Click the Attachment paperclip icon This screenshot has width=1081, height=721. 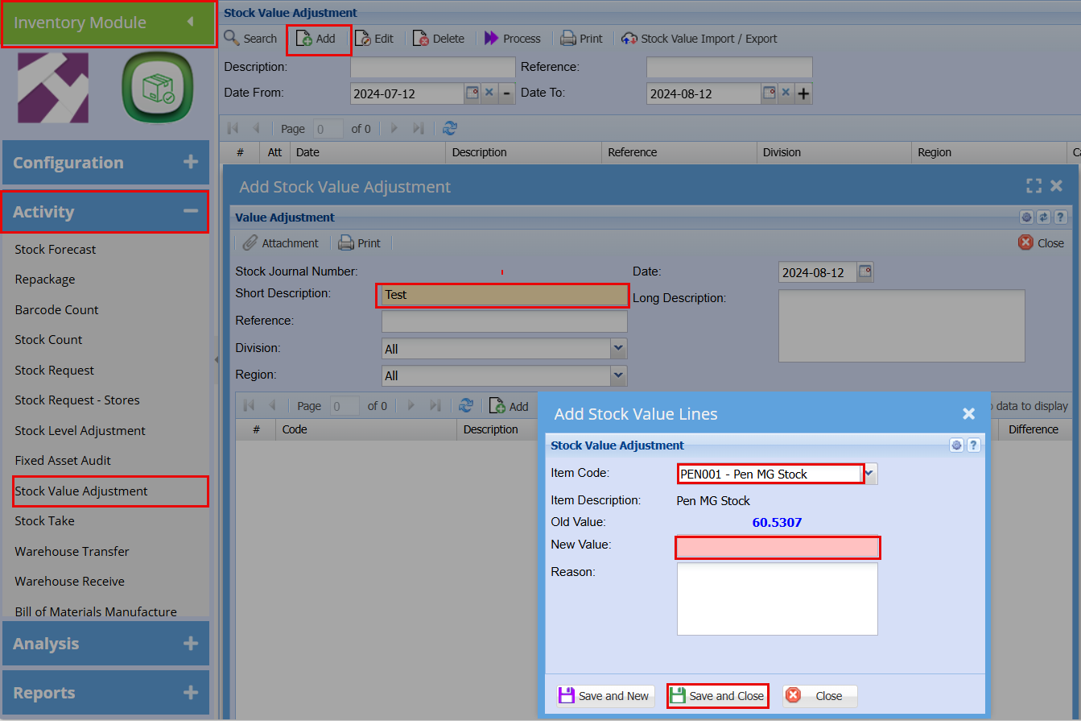pyautogui.click(x=250, y=243)
